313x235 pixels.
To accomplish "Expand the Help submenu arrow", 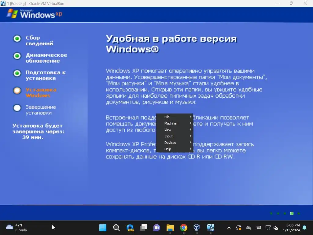I will [190, 149].
